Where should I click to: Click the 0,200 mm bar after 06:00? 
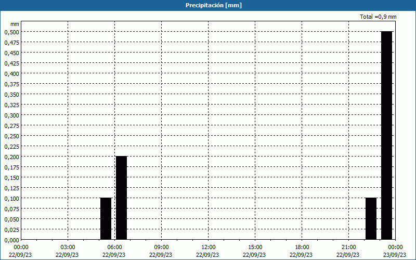[x=122, y=198]
